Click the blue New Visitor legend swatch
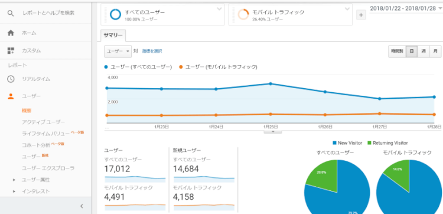 pyautogui.click(x=335, y=143)
